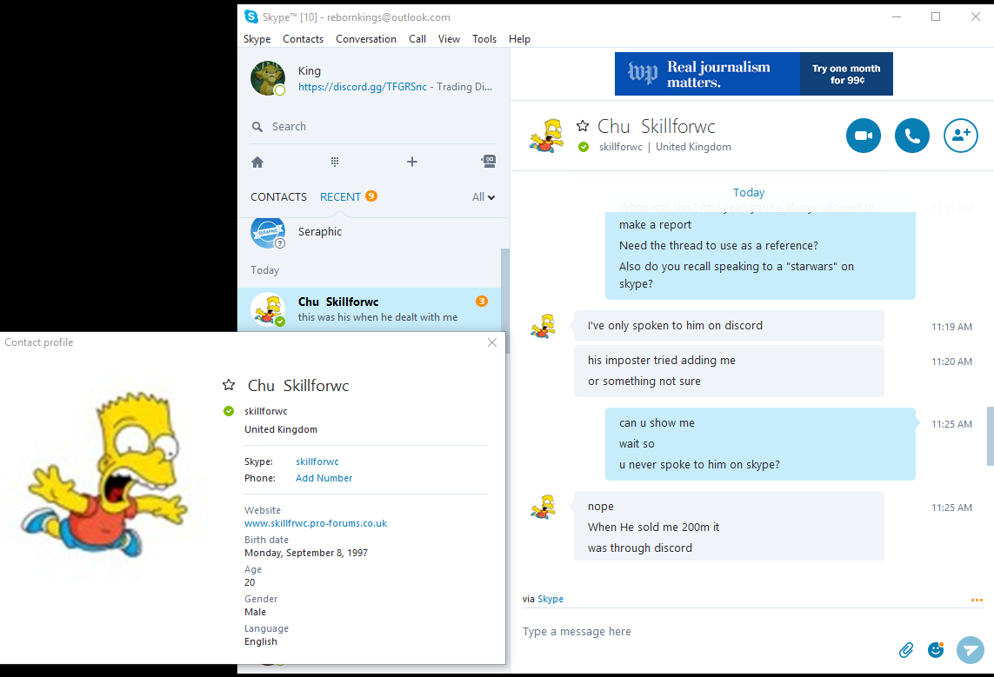This screenshot has height=677, width=994.
Task: Click Add Number phone link
Action: coord(324,478)
